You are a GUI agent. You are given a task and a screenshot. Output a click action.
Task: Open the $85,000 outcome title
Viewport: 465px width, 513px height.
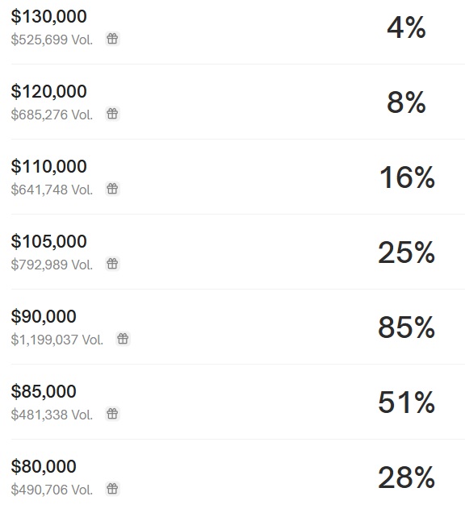(44, 391)
